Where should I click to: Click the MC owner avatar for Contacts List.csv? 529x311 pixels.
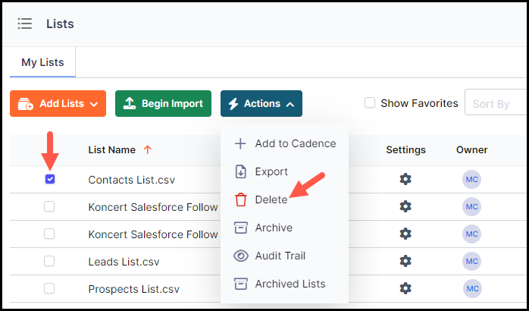click(471, 179)
